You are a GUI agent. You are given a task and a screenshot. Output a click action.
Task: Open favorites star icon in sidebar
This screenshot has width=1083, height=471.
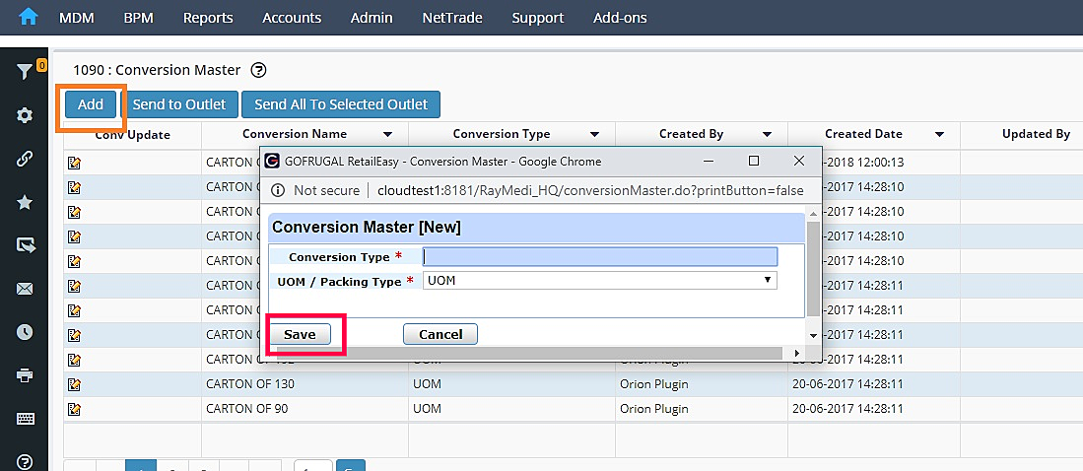(x=25, y=202)
